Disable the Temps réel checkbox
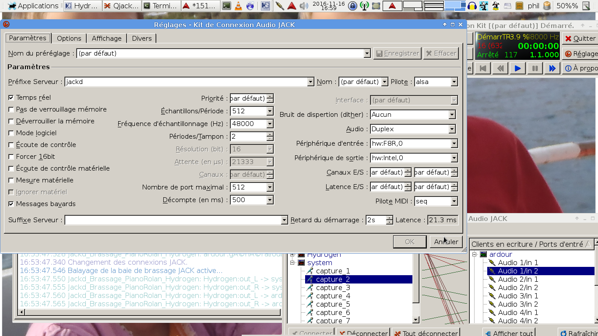This screenshot has width=598, height=336. click(x=11, y=98)
